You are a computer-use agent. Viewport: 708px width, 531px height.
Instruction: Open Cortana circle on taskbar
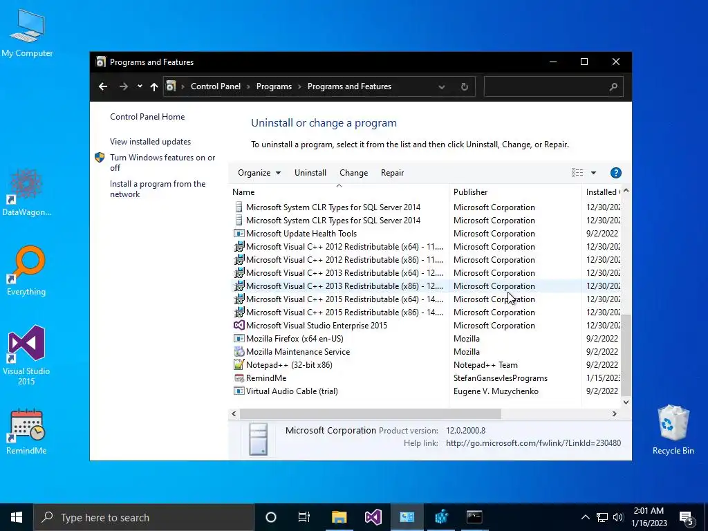pyautogui.click(x=271, y=517)
